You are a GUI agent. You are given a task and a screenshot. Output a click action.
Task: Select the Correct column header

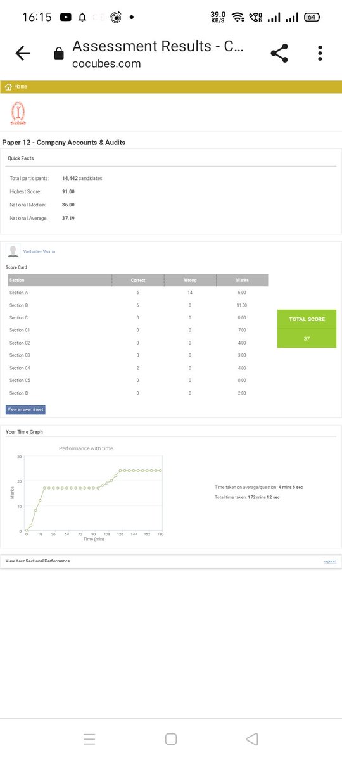click(x=138, y=280)
